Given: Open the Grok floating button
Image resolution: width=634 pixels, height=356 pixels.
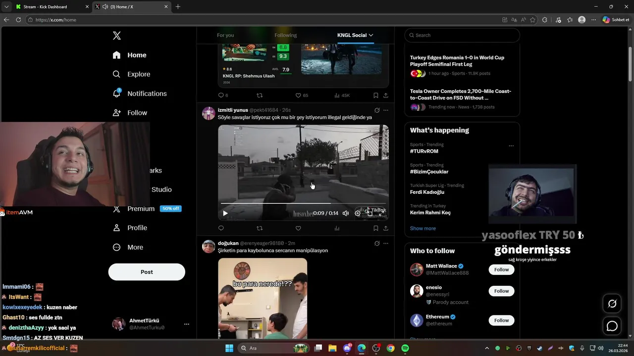Looking at the screenshot, I should (612, 304).
